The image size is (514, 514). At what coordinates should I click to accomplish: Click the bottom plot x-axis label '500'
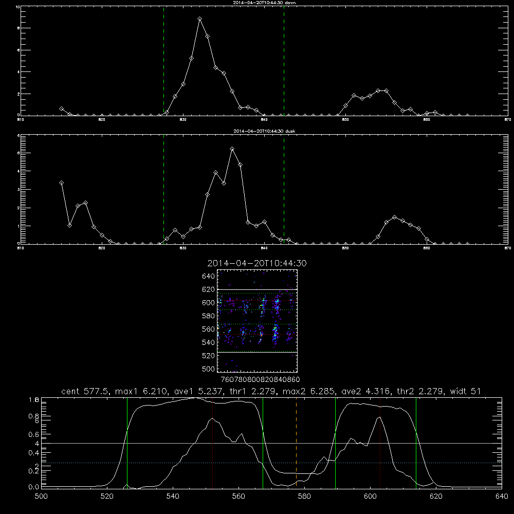(x=41, y=497)
